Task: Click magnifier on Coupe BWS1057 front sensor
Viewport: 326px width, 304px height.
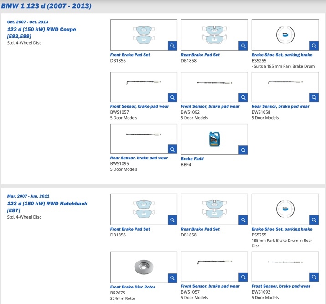Action: pos(172,97)
